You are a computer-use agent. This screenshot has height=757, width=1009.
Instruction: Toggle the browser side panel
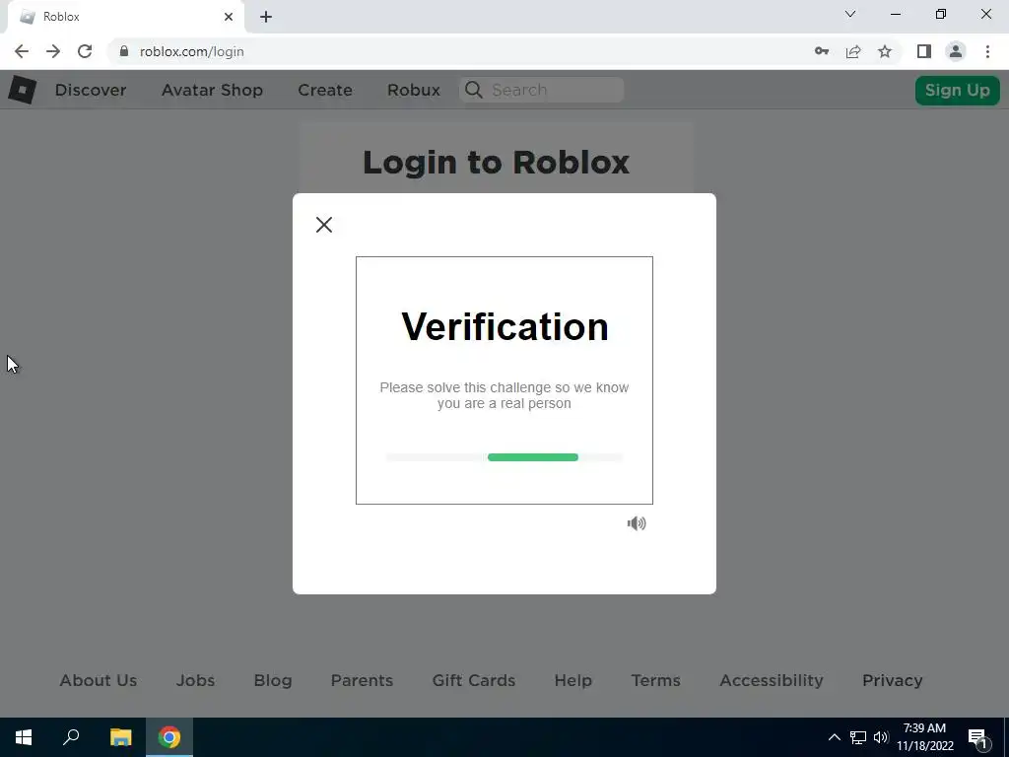[924, 51]
